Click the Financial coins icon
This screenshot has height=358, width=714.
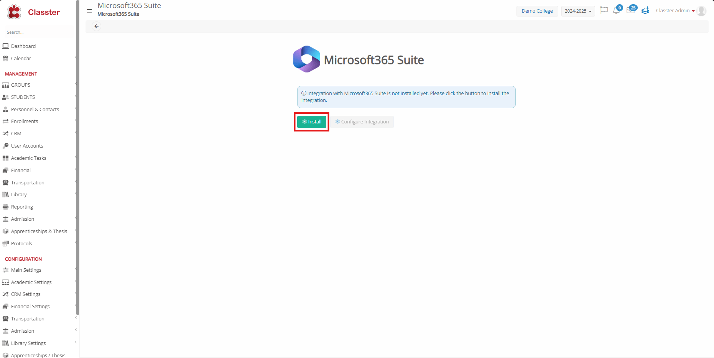point(5,170)
